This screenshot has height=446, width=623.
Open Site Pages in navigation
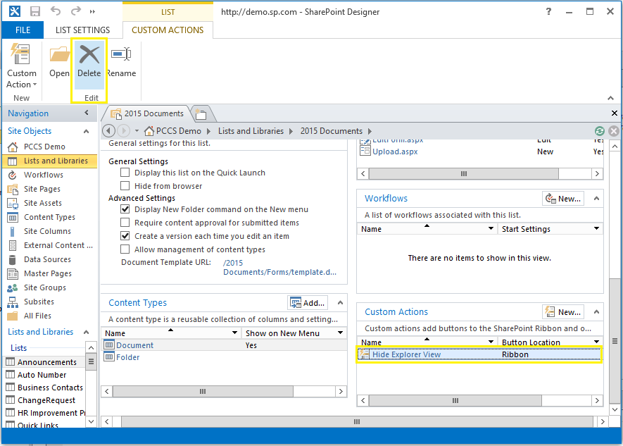[x=42, y=189]
